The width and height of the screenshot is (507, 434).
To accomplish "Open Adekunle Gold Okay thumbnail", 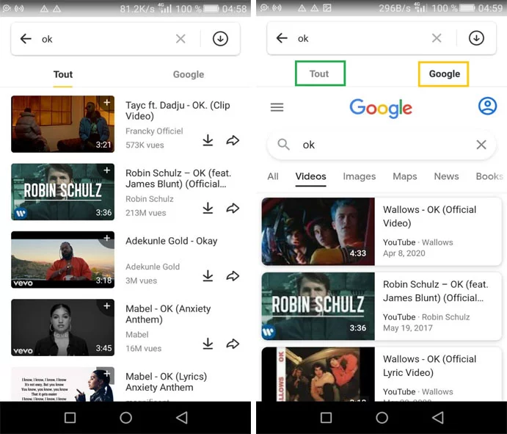I will click(62, 259).
